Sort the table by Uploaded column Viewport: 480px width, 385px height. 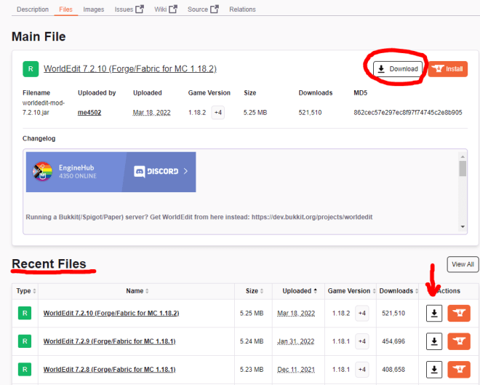(300, 291)
